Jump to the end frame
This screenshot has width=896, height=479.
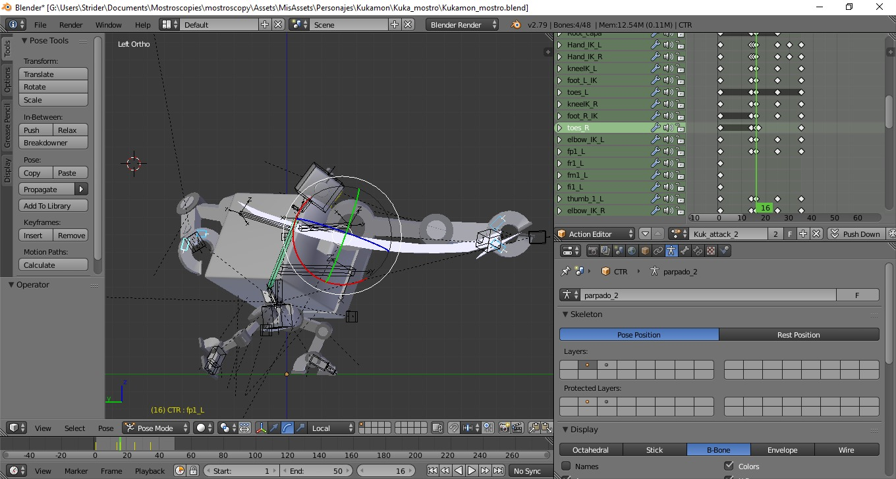[x=498, y=470]
